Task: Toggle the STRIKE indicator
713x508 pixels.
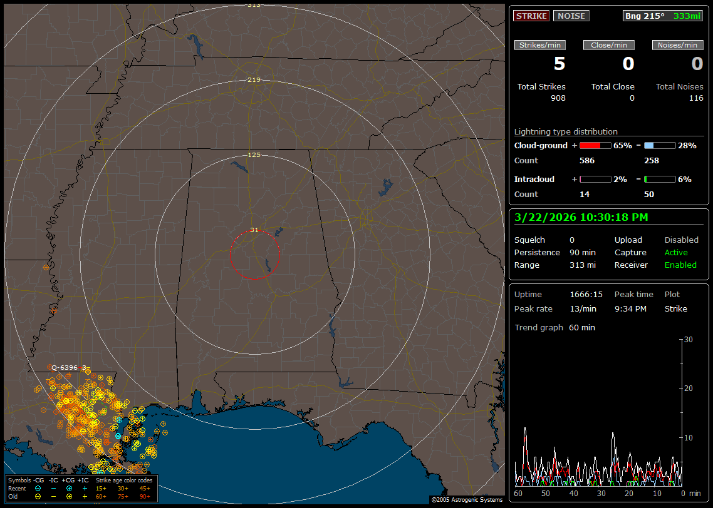Action: [x=531, y=16]
